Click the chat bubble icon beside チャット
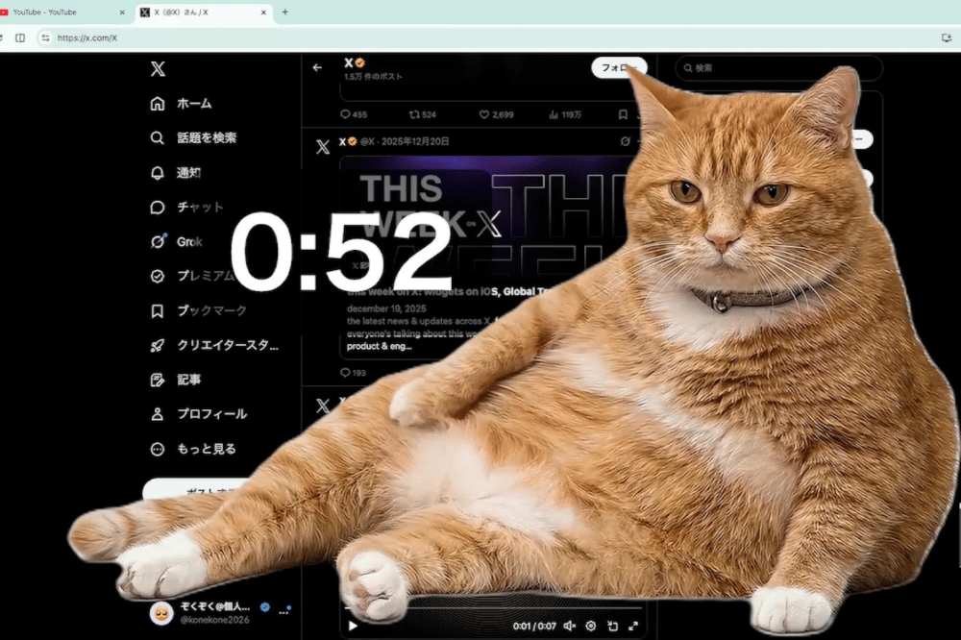The height and width of the screenshot is (640, 961). [x=158, y=208]
